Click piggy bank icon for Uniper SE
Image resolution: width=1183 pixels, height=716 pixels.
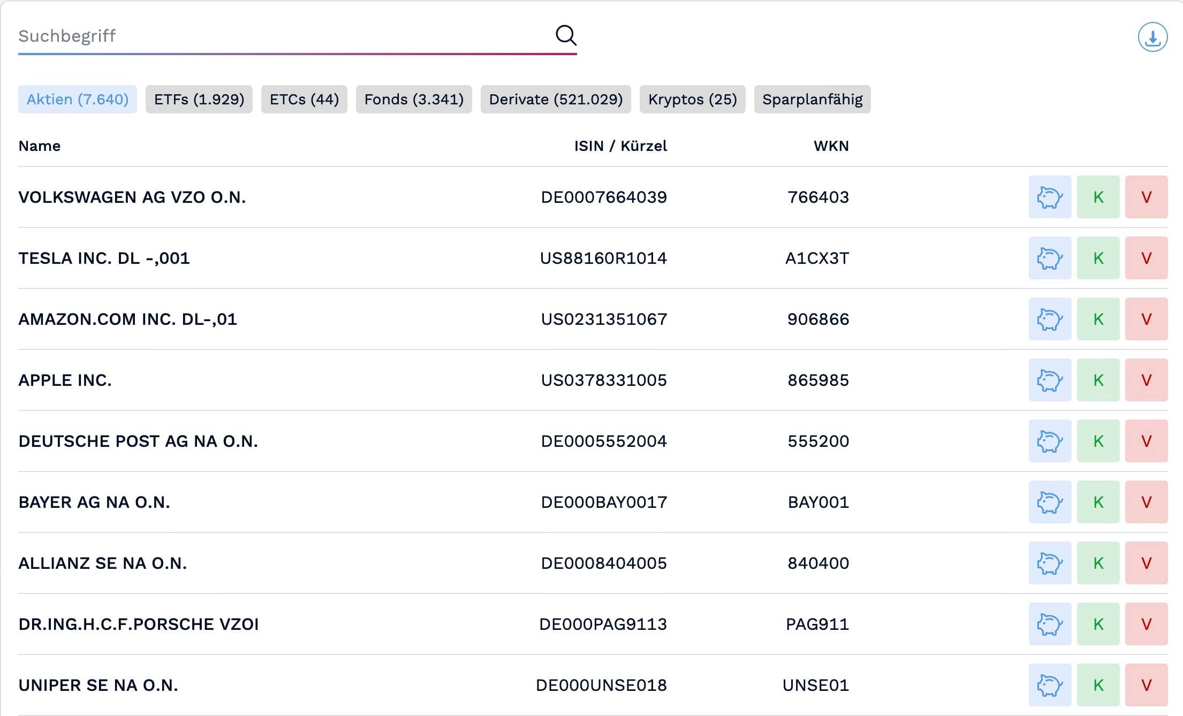coord(1049,685)
